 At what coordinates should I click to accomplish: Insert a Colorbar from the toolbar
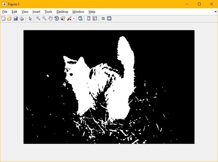click(x=89, y=19)
